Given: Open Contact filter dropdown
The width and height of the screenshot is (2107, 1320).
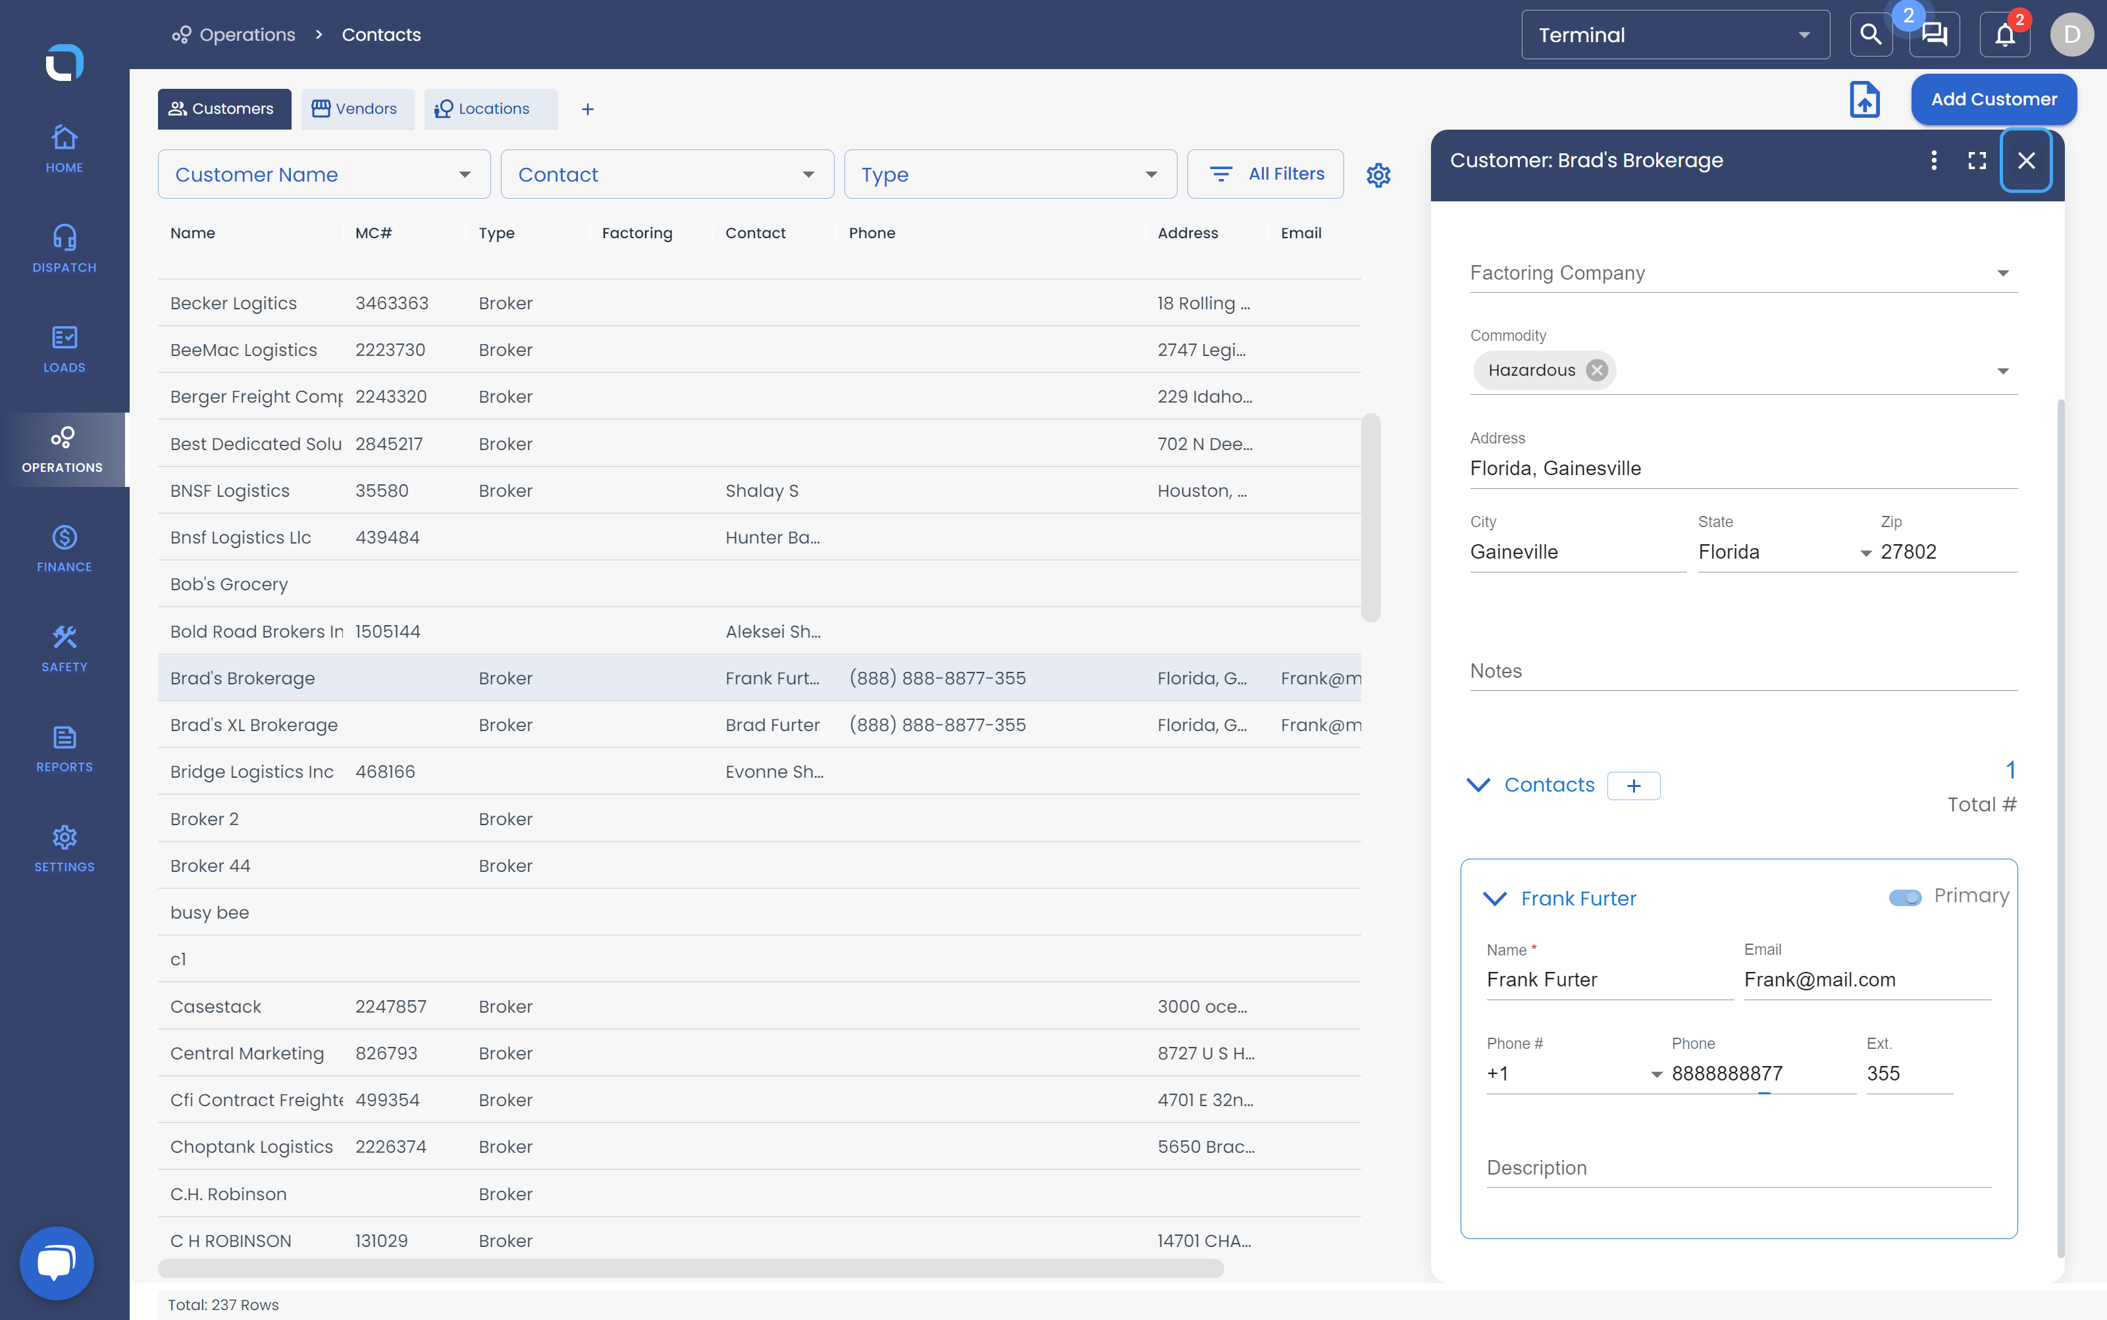Looking at the screenshot, I should (x=667, y=174).
